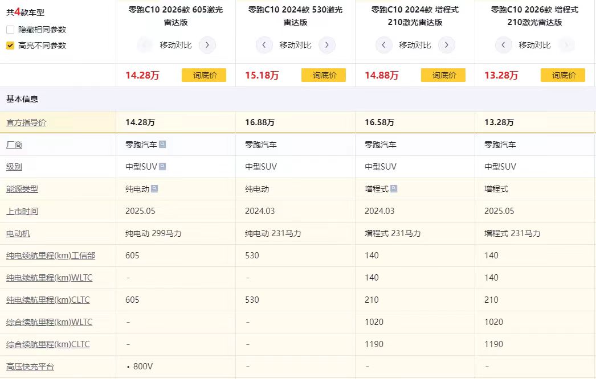This screenshot has height=379, width=596.
Task: Click 询底价 button for 14.88万 model
Action: click(x=443, y=75)
